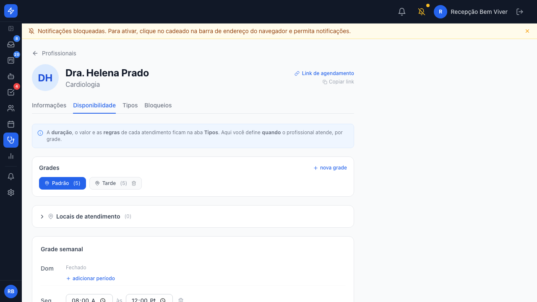Open the top bar notification bell
Viewport: 537px width, 302px height.
(402, 12)
